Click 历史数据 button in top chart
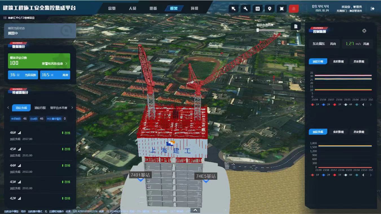 [x=359, y=61]
